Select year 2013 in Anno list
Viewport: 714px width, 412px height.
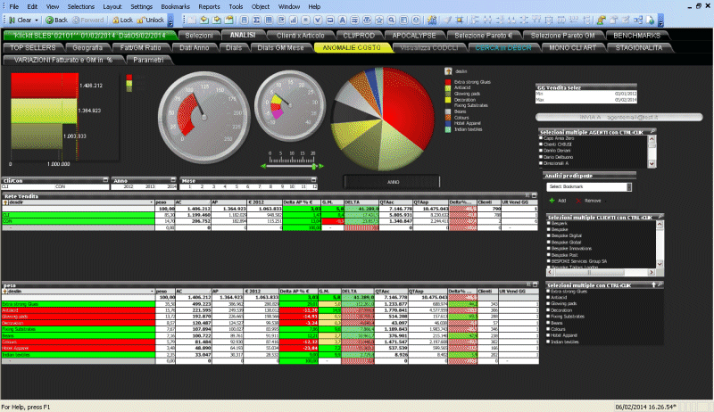[x=150, y=186]
